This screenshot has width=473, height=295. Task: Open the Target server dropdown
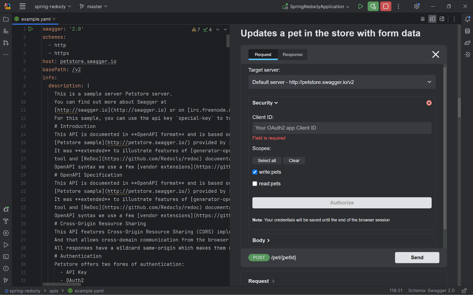tap(341, 82)
